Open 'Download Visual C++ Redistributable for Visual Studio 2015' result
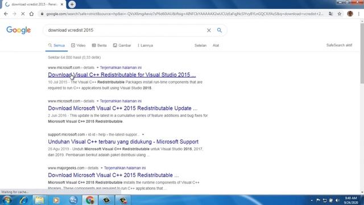364x205 pixels. 122,75
